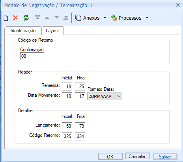Edit Data Movimento Inicial field
The width and height of the screenshot is (183, 162).
[x=67, y=96]
